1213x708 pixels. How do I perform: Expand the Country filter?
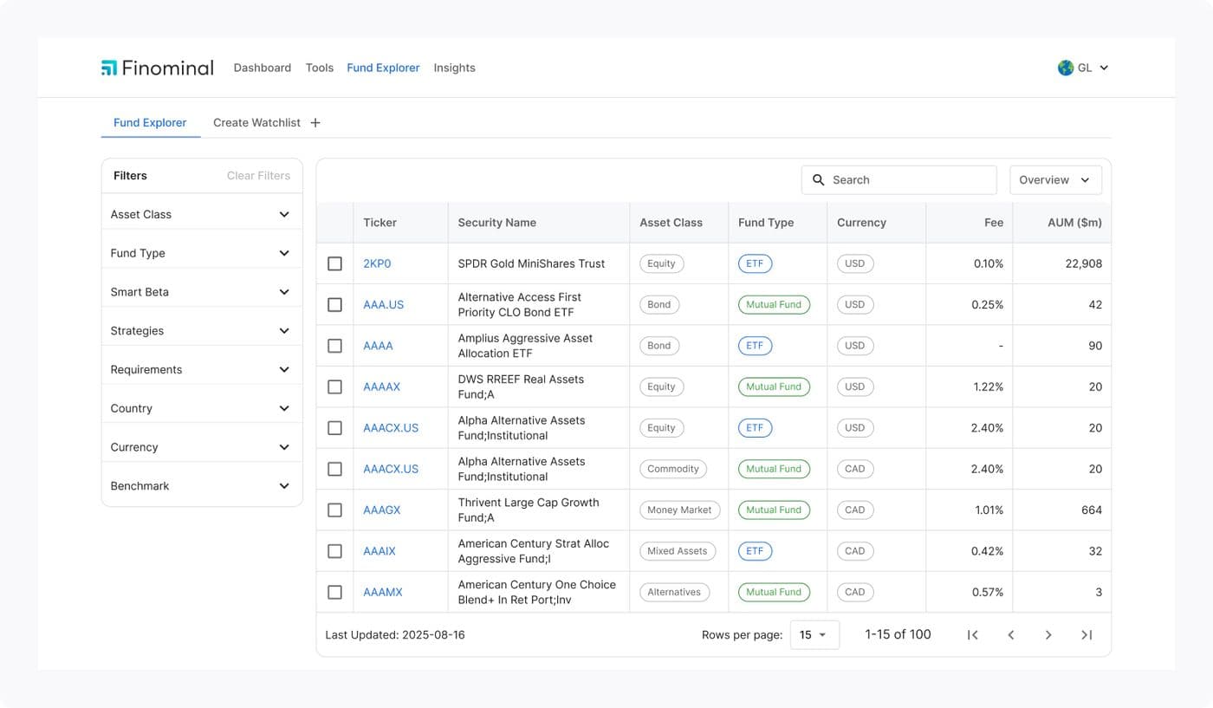tap(202, 408)
